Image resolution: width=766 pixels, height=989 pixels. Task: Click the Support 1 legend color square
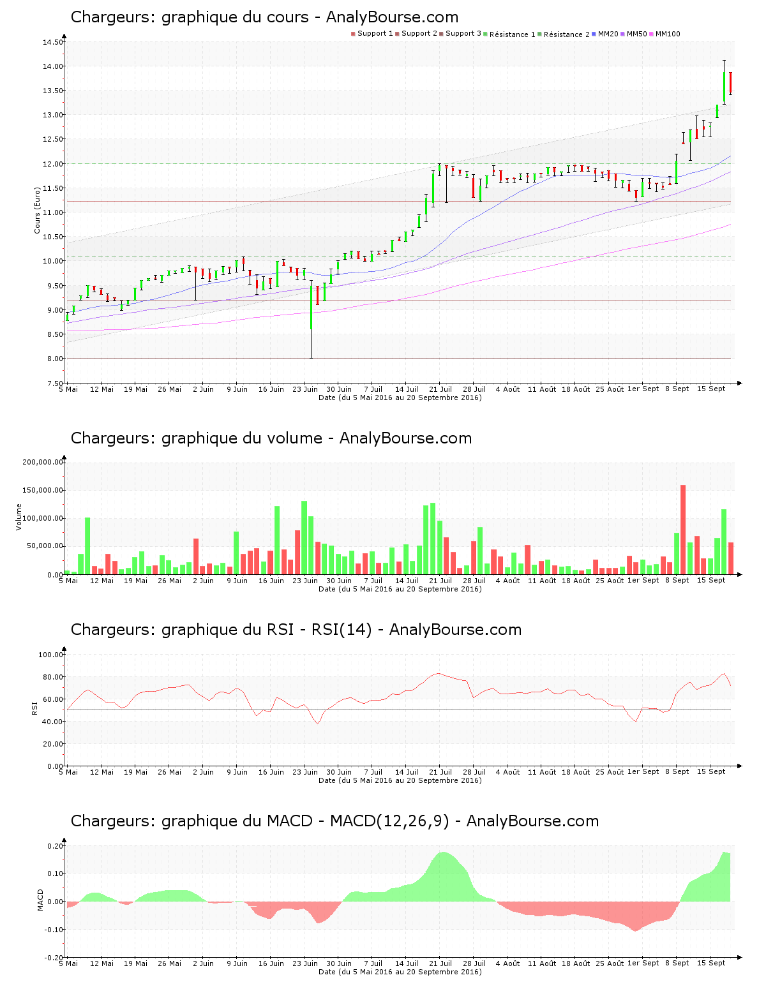coord(353,34)
